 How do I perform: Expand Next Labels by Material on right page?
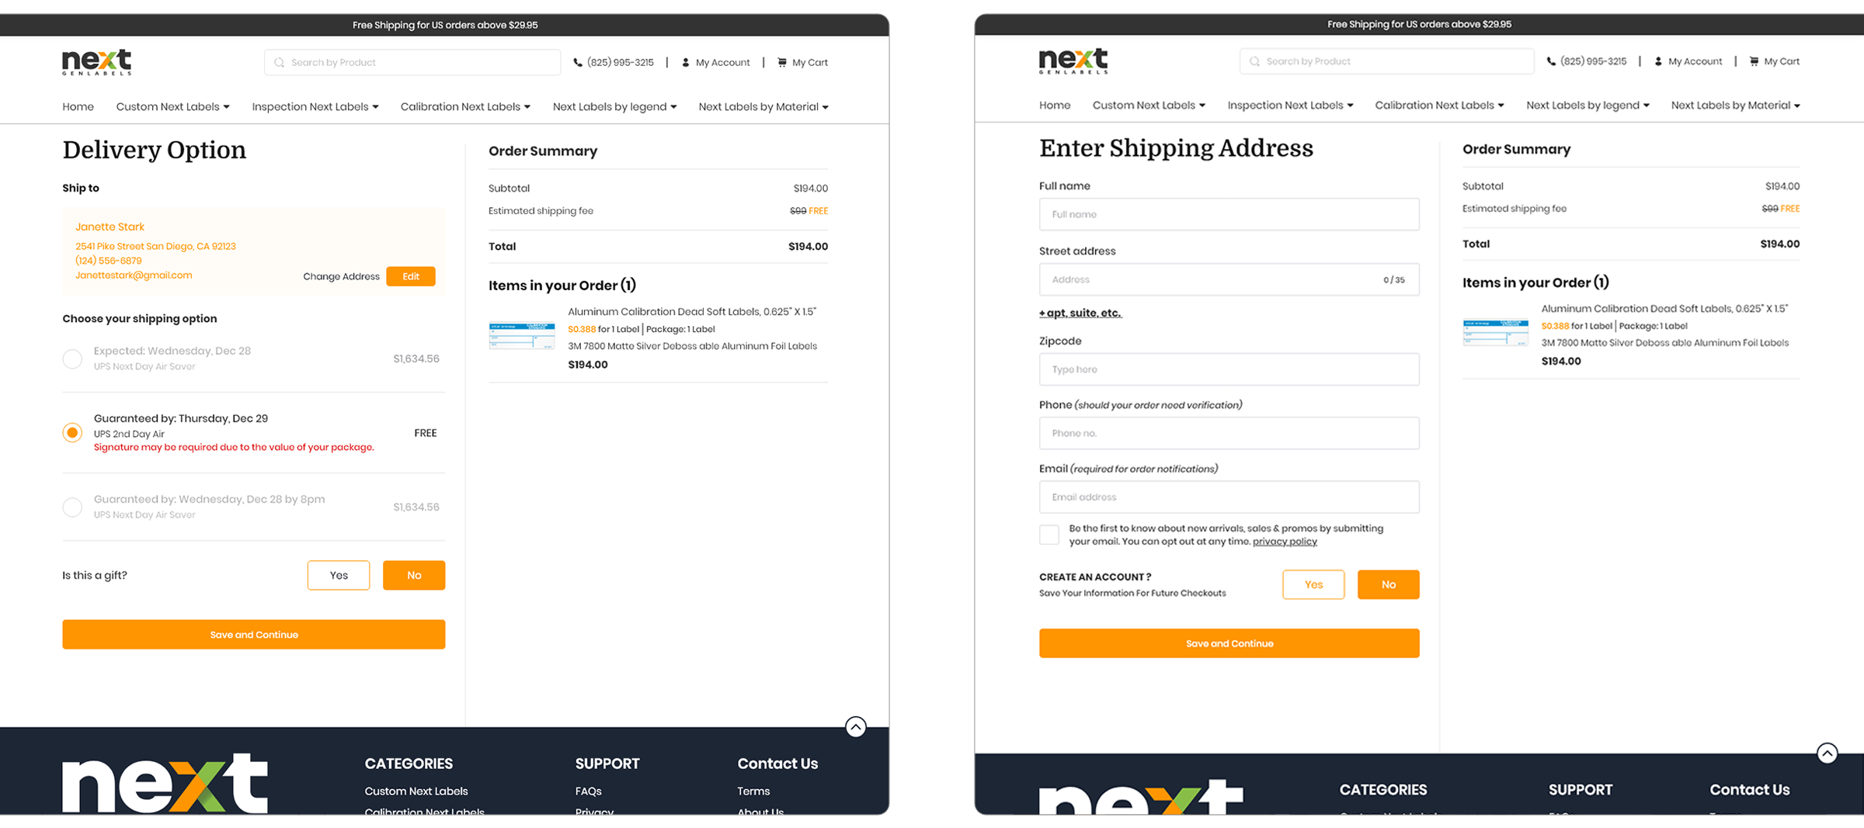(1735, 106)
